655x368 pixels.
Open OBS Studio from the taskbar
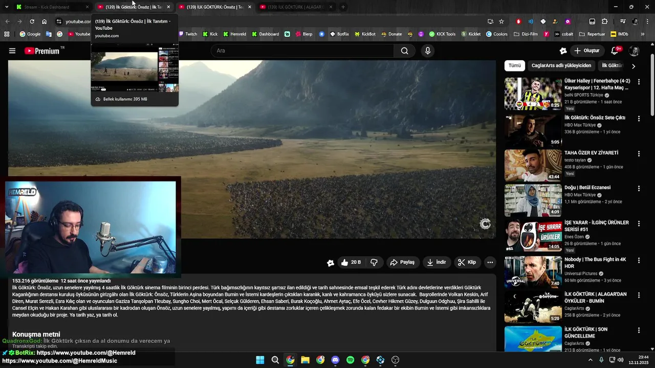point(395,360)
